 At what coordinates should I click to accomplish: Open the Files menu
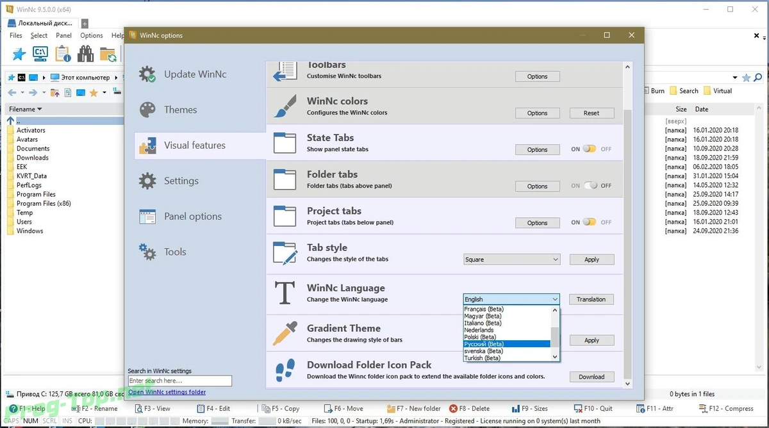click(16, 36)
